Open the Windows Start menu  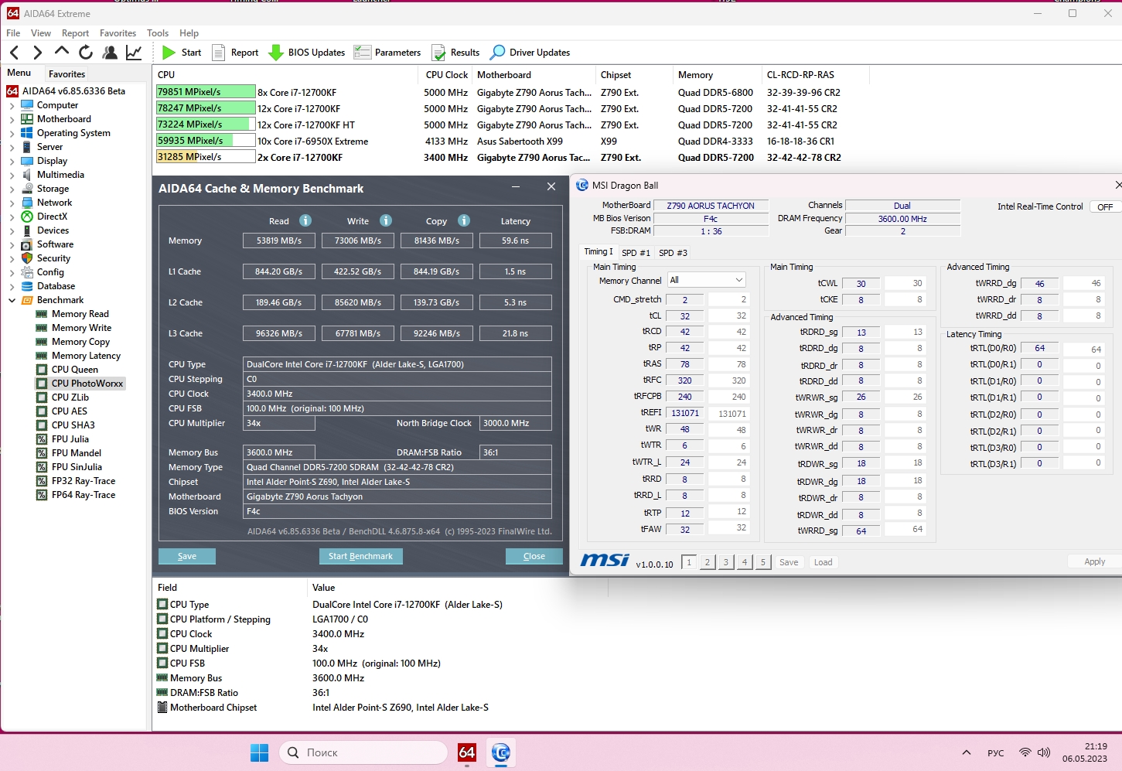(260, 752)
